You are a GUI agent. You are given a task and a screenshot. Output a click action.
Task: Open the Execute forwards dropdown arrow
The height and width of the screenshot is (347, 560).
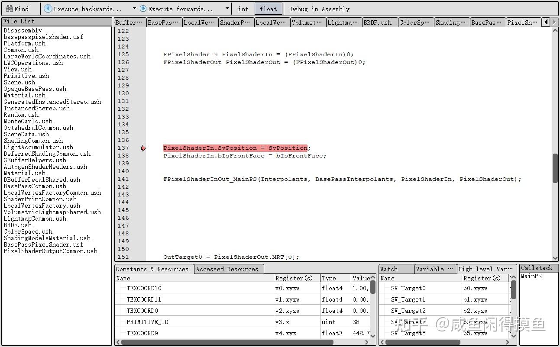[x=227, y=8]
